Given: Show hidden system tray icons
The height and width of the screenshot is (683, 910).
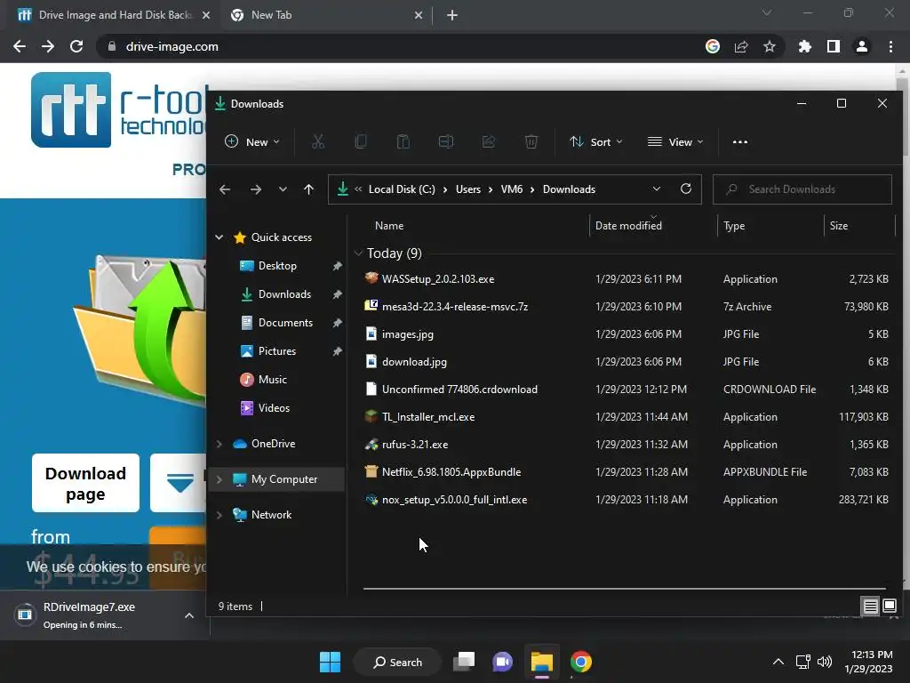Looking at the screenshot, I should [x=778, y=662].
